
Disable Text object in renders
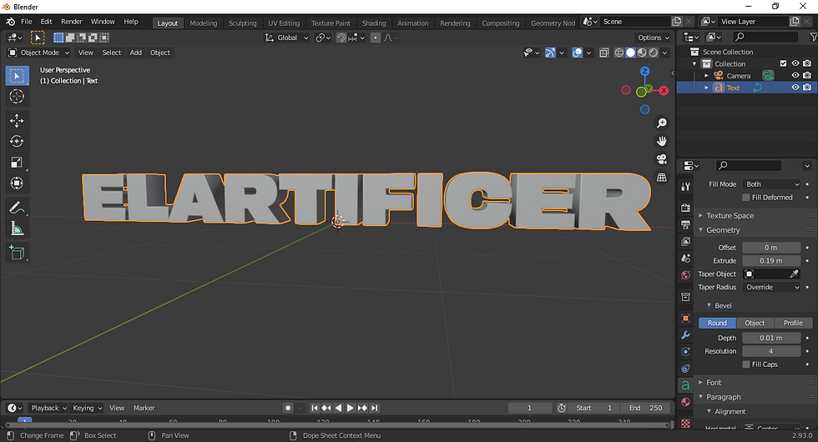click(807, 88)
